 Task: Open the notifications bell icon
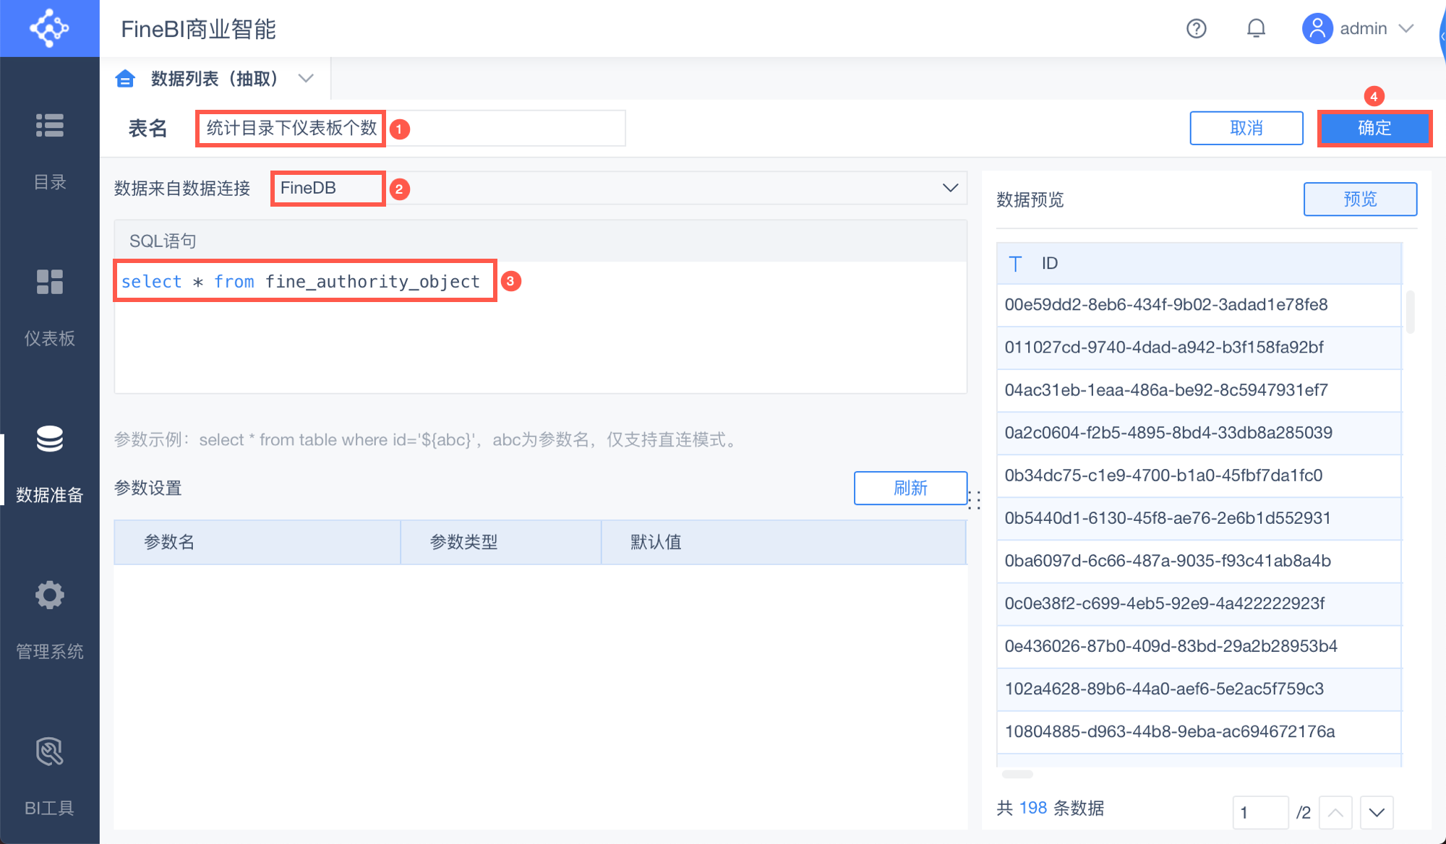(x=1257, y=28)
